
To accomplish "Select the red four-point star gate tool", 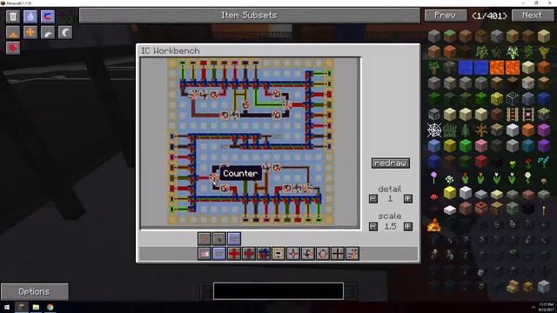I will pos(293,254).
